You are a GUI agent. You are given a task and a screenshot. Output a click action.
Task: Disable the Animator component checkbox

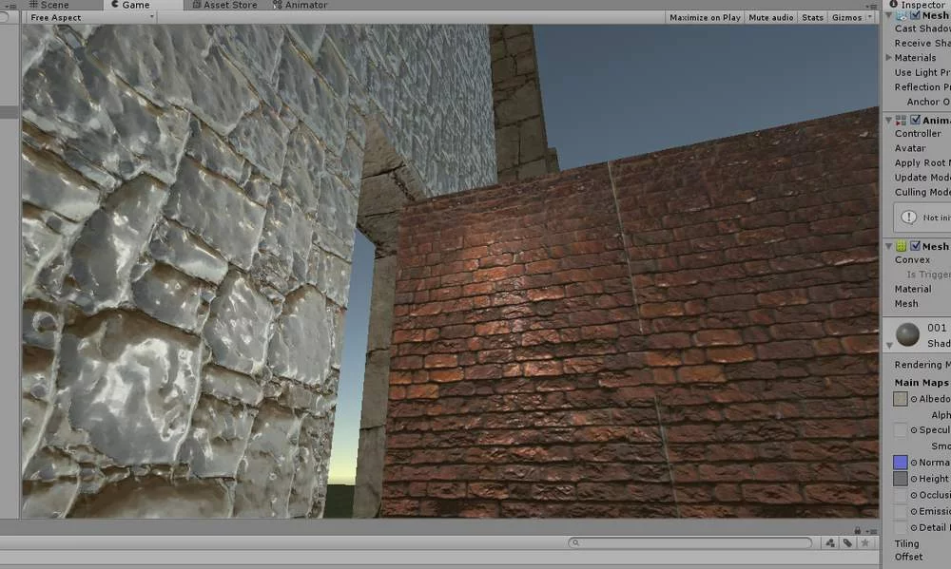click(x=915, y=120)
